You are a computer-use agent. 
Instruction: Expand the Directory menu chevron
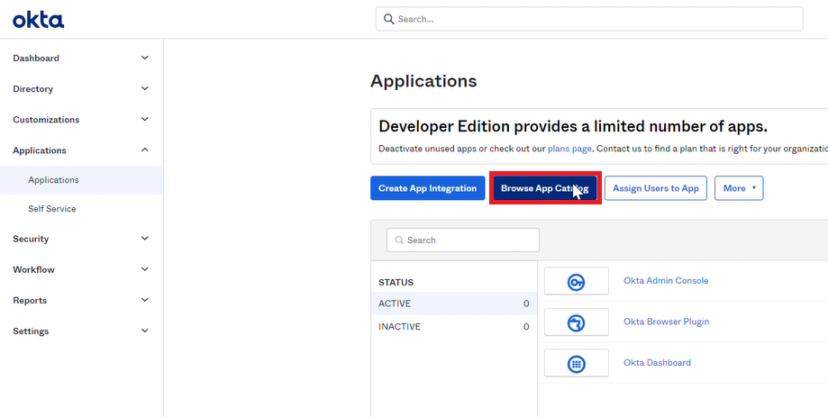[x=145, y=88]
